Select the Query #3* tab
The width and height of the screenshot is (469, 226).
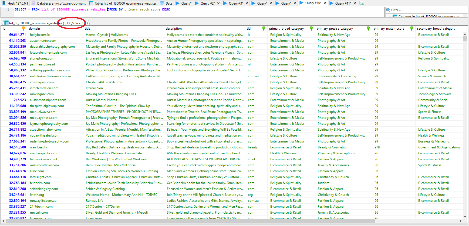click(x=236, y=3)
